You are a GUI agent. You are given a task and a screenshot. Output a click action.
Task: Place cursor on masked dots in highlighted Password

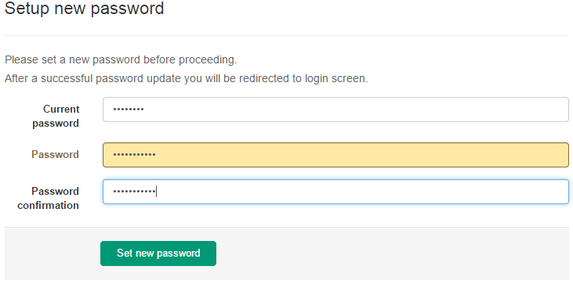[134, 155]
